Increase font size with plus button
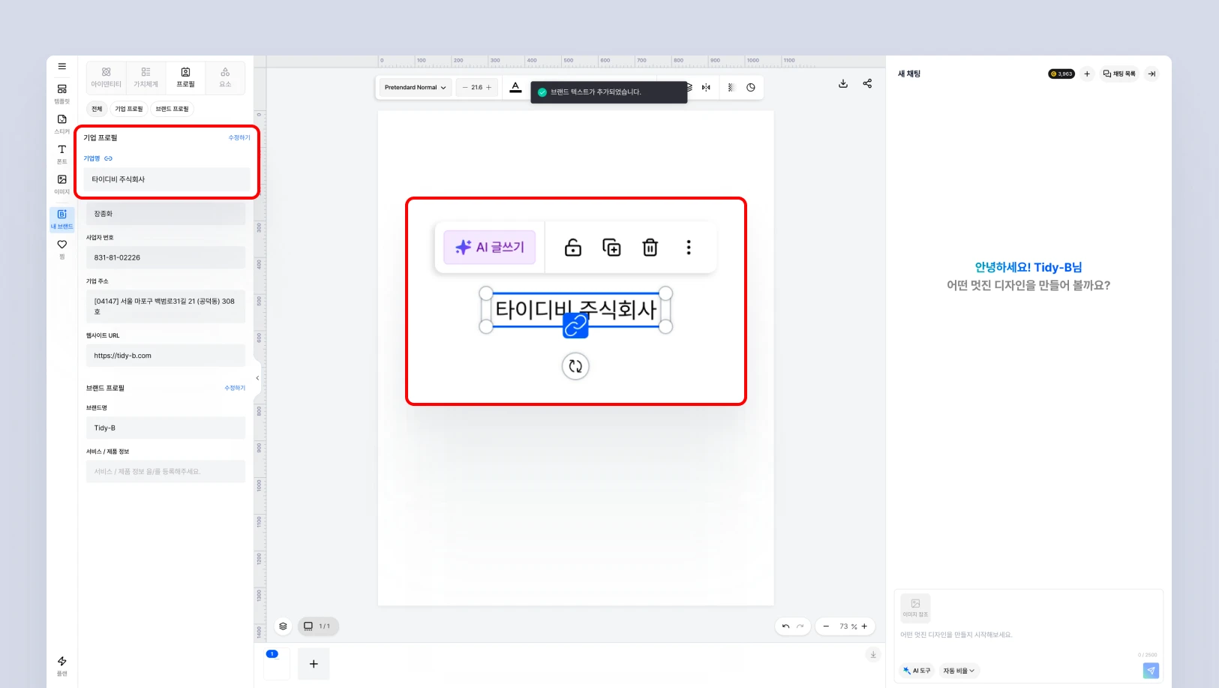The width and height of the screenshot is (1219, 688). 489,88
